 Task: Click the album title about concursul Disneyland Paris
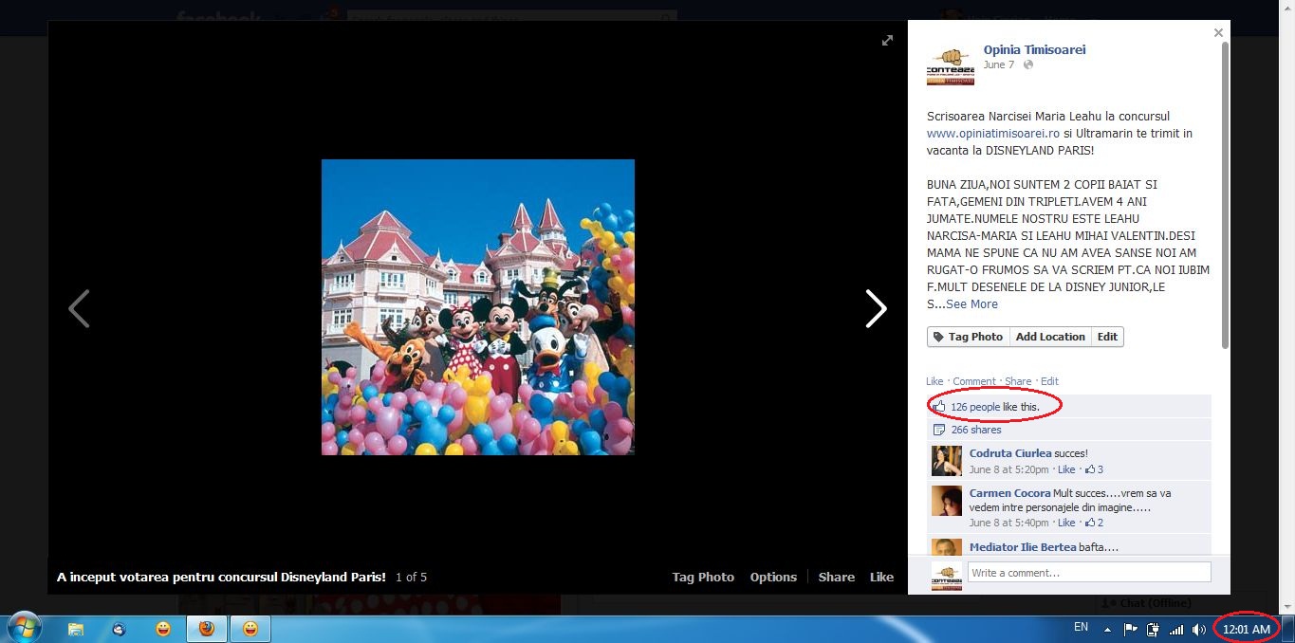(221, 577)
